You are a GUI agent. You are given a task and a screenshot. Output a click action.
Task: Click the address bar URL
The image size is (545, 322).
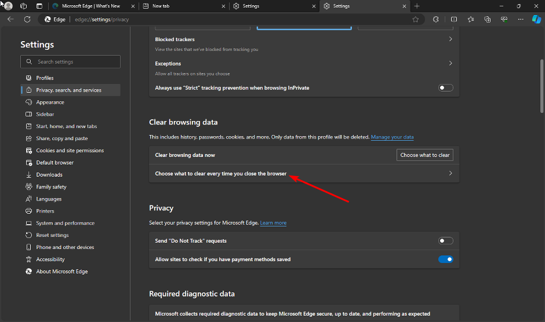point(102,20)
